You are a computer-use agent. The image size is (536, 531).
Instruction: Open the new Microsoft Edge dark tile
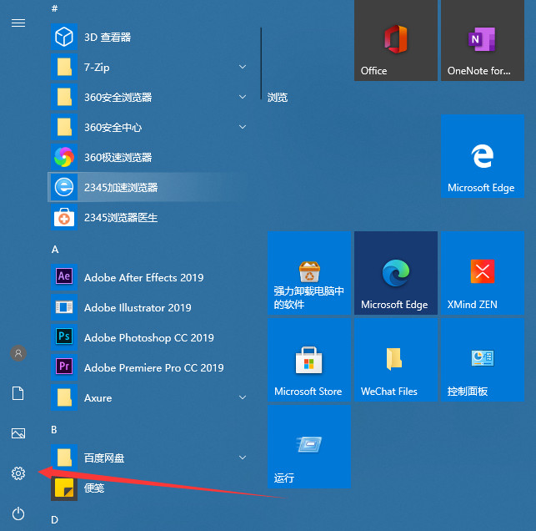click(396, 273)
